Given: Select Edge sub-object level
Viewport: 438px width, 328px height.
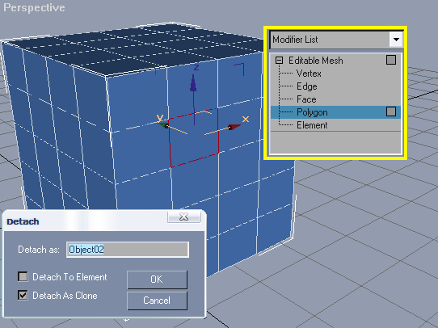Looking at the screenshot, I should [x=307, y=86].
